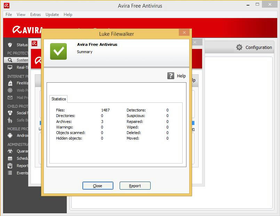The width and height of the screenshot is (280, 216).
Task: Click the Suspicious label
Action: tap(136, 116)
